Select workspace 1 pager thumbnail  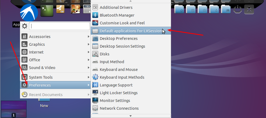click(14, 109)
